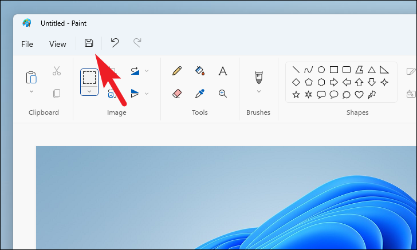This screenshot has width=417, height=250.
Task: Select the Text tool
Action: coord(223,71)
